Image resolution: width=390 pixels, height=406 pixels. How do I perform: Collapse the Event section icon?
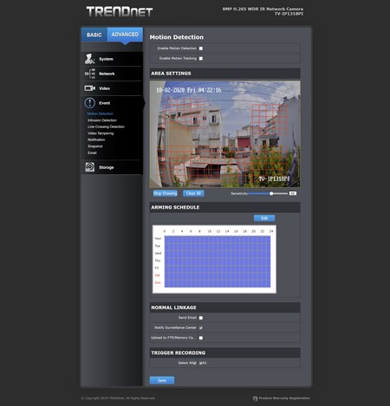click(90, 103)
